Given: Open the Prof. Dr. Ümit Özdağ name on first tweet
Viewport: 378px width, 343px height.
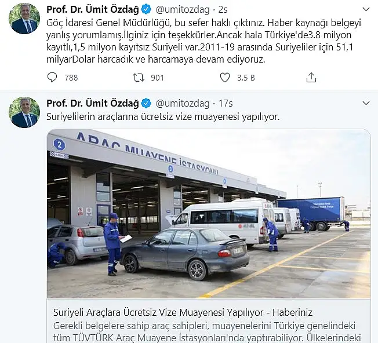Looking at the screenshot, I should tap(93, 10).
